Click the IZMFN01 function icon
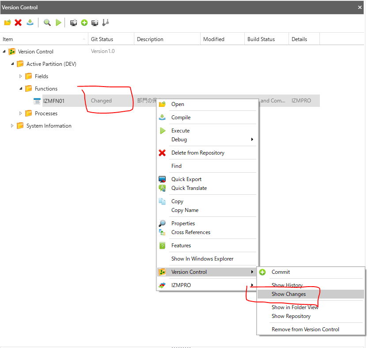 tap(37, 101)
